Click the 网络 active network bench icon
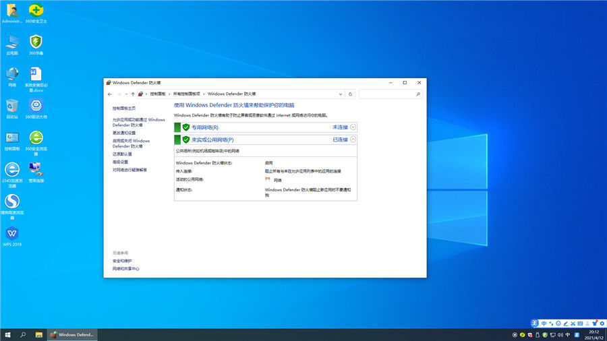The height and width of the screenshot is (341, 607). coord(268,180)
